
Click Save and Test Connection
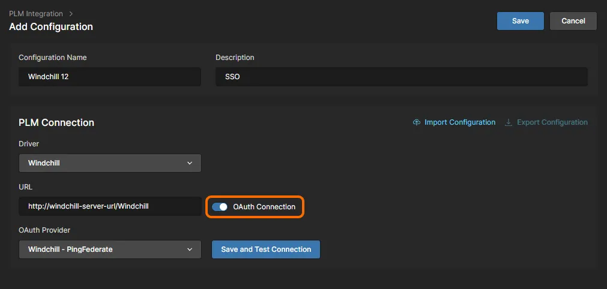[266, 249]
